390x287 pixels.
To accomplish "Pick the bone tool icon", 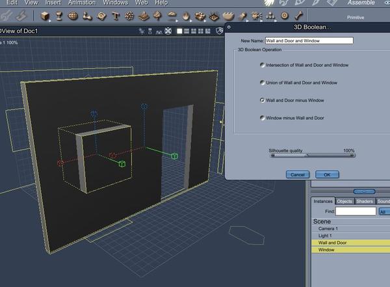I will (x=298, y=16).
